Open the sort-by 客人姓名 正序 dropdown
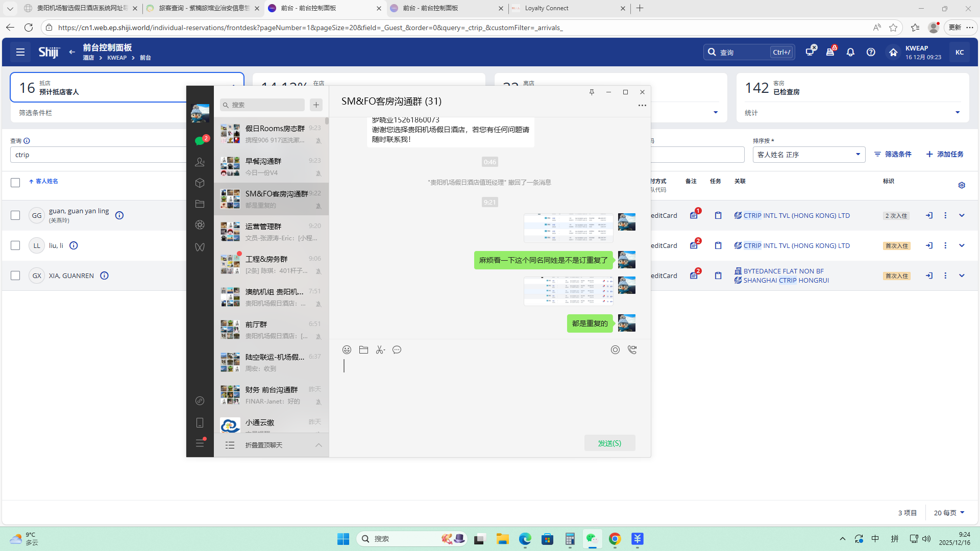 click(x=808, y=155)
